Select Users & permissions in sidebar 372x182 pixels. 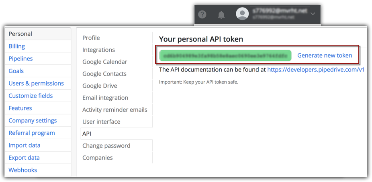[x=36, y=84]
